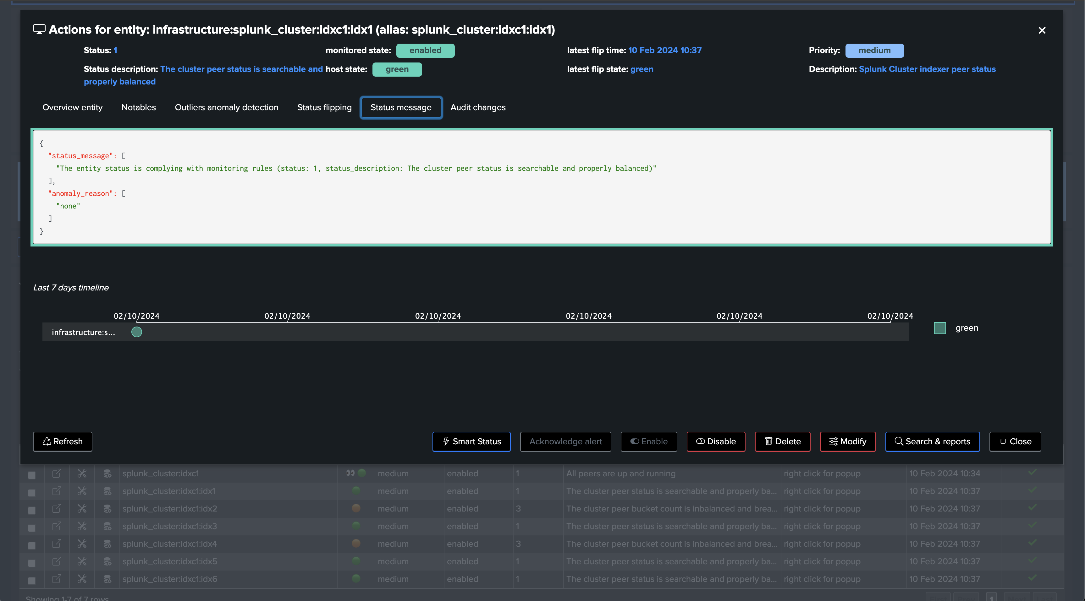Click database icon in idxc1:idx2 row

click(107, 508)
